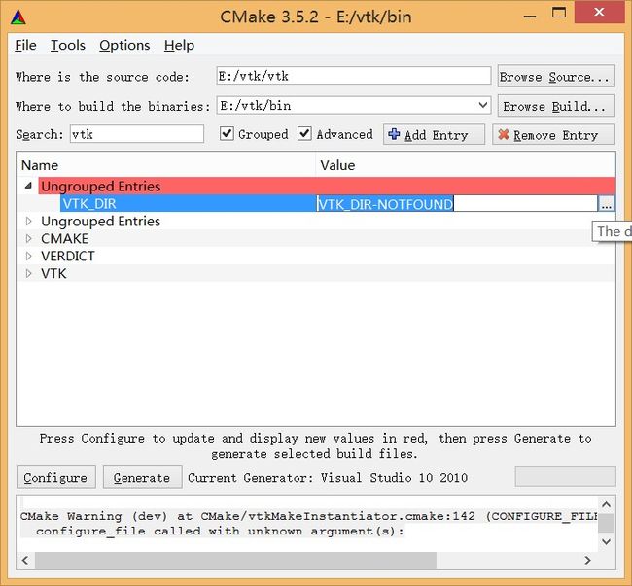Click the CMake Warning (dev) log line
The height and width of the screenshot is (586, 632).
(309, 516)
